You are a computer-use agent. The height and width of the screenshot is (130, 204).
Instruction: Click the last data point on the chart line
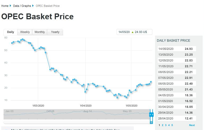click(x=151, y=82)
